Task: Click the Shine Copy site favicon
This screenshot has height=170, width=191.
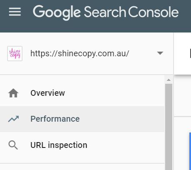Action: click(15, 53)
